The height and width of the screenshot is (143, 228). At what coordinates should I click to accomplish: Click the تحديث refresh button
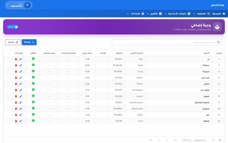pyautogui.click(x=13, y=42)
